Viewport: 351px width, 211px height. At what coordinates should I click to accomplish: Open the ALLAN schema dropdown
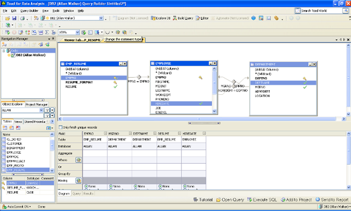pos(41,110)
